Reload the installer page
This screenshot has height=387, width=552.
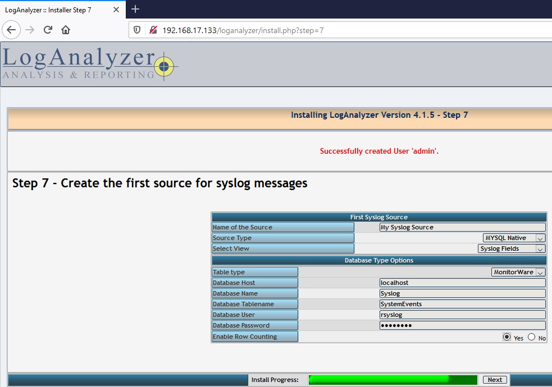coord(48,30)
